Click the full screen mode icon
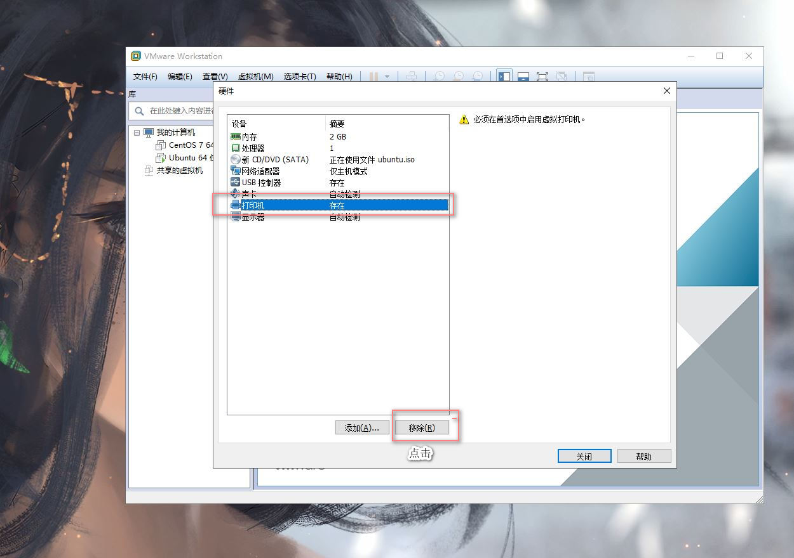794x558 pixels. 542,77
